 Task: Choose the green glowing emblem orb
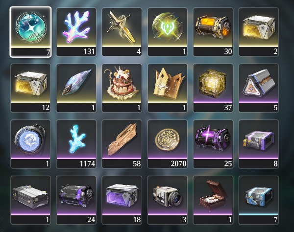click(x=168, y=32)
